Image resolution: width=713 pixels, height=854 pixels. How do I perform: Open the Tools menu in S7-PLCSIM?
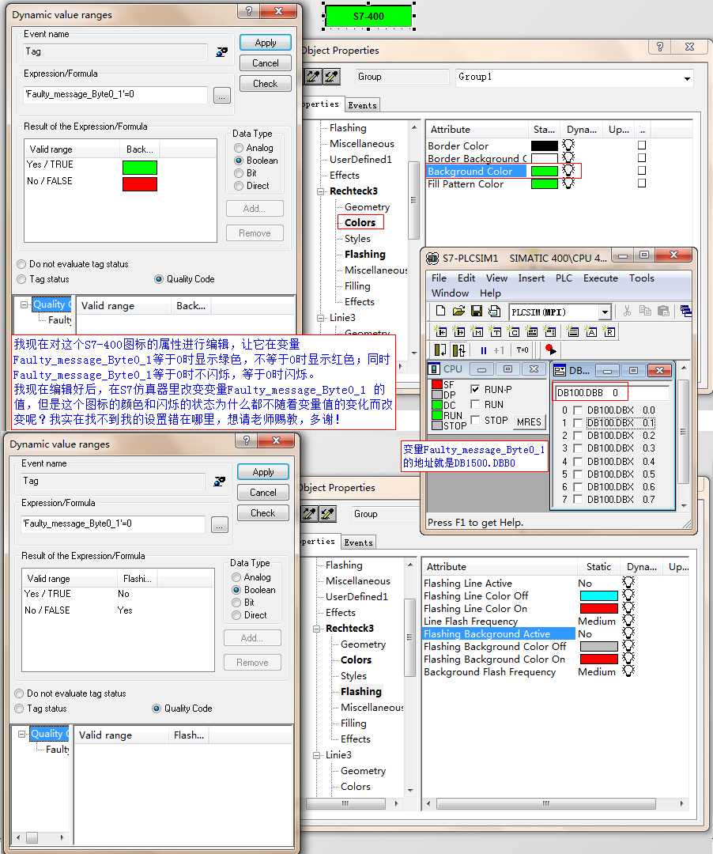[x=642, y=278]
